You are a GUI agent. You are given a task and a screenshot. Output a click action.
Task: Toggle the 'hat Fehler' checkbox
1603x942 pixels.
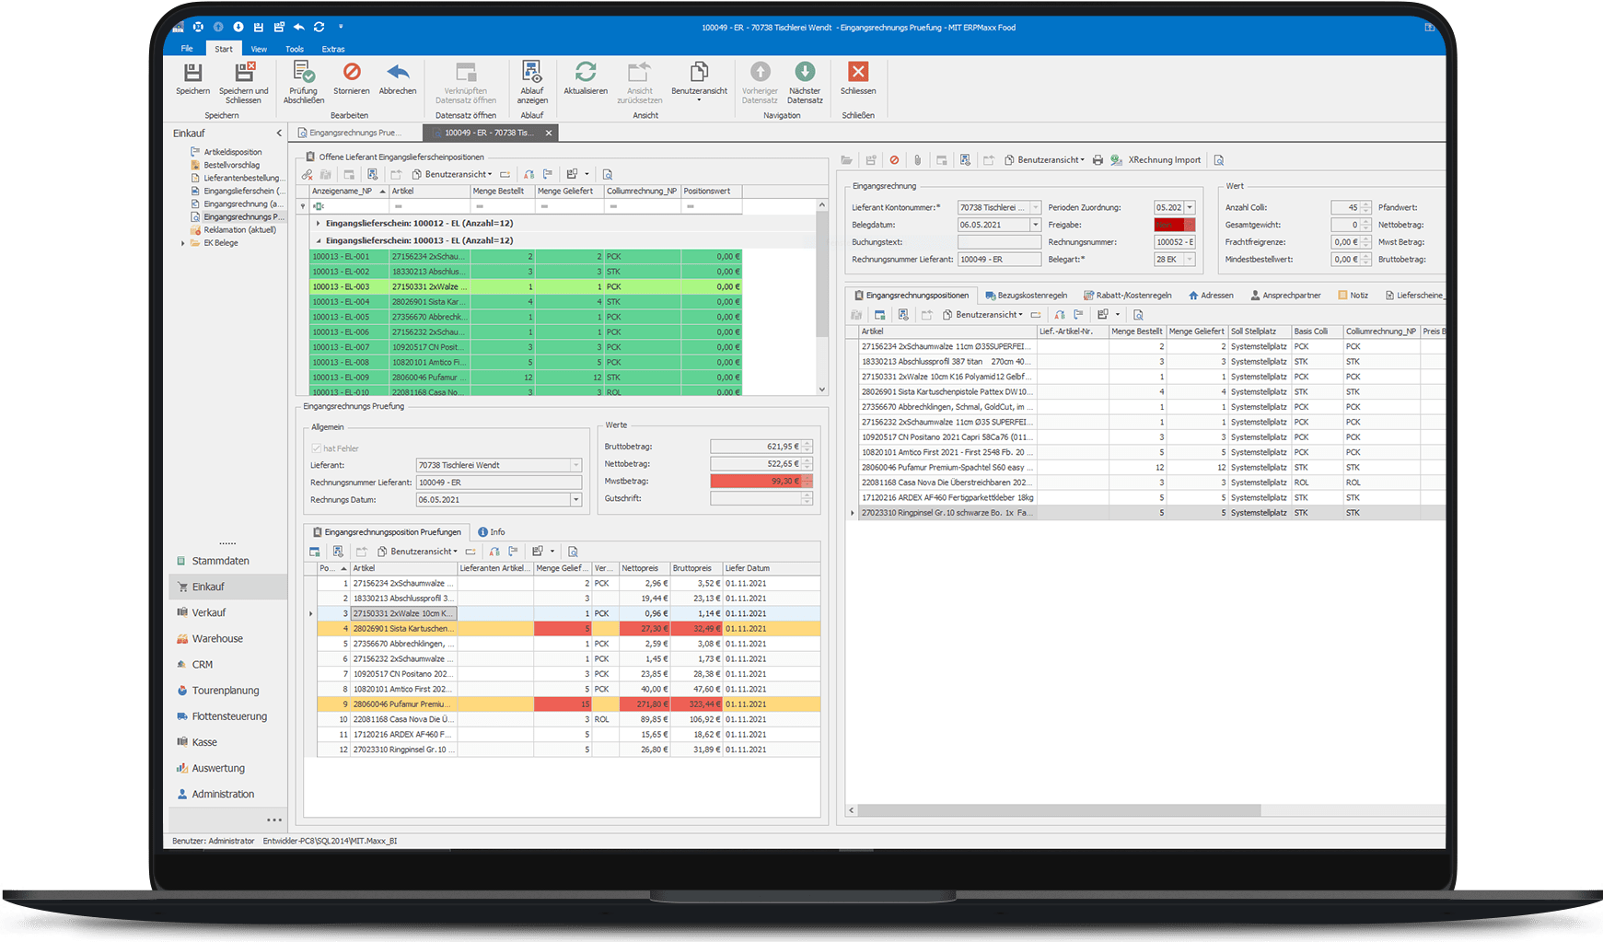pos(314,448)
